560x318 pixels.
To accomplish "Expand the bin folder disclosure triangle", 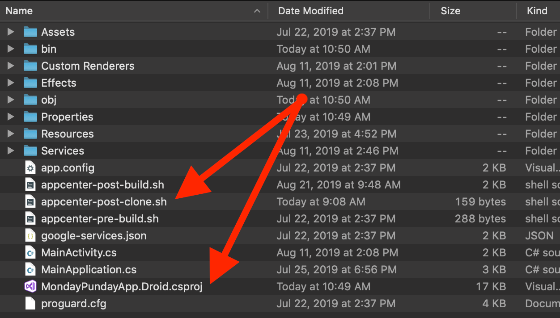I will [11, 49].
